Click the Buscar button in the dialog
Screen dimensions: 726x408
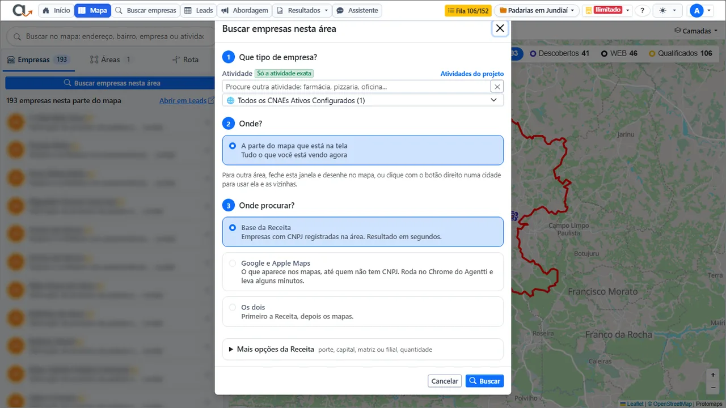coord(484,381)
